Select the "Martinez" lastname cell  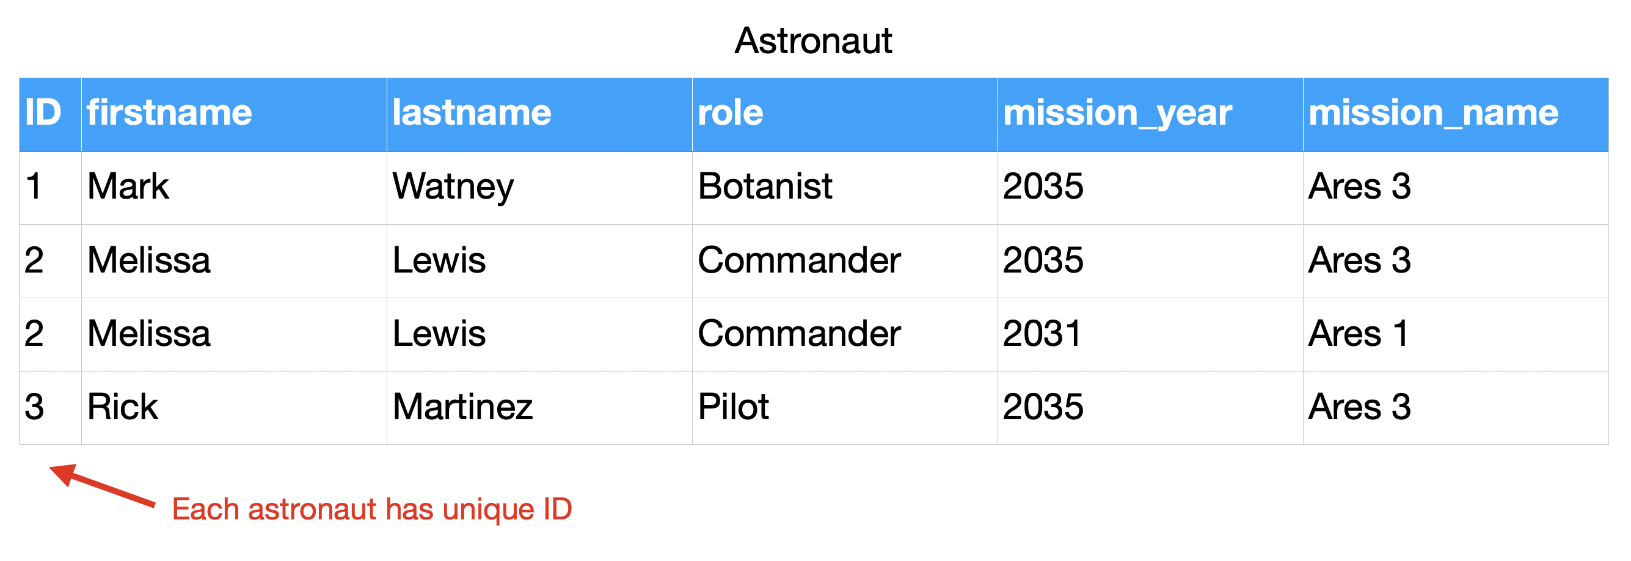click(x=462, y=407)
